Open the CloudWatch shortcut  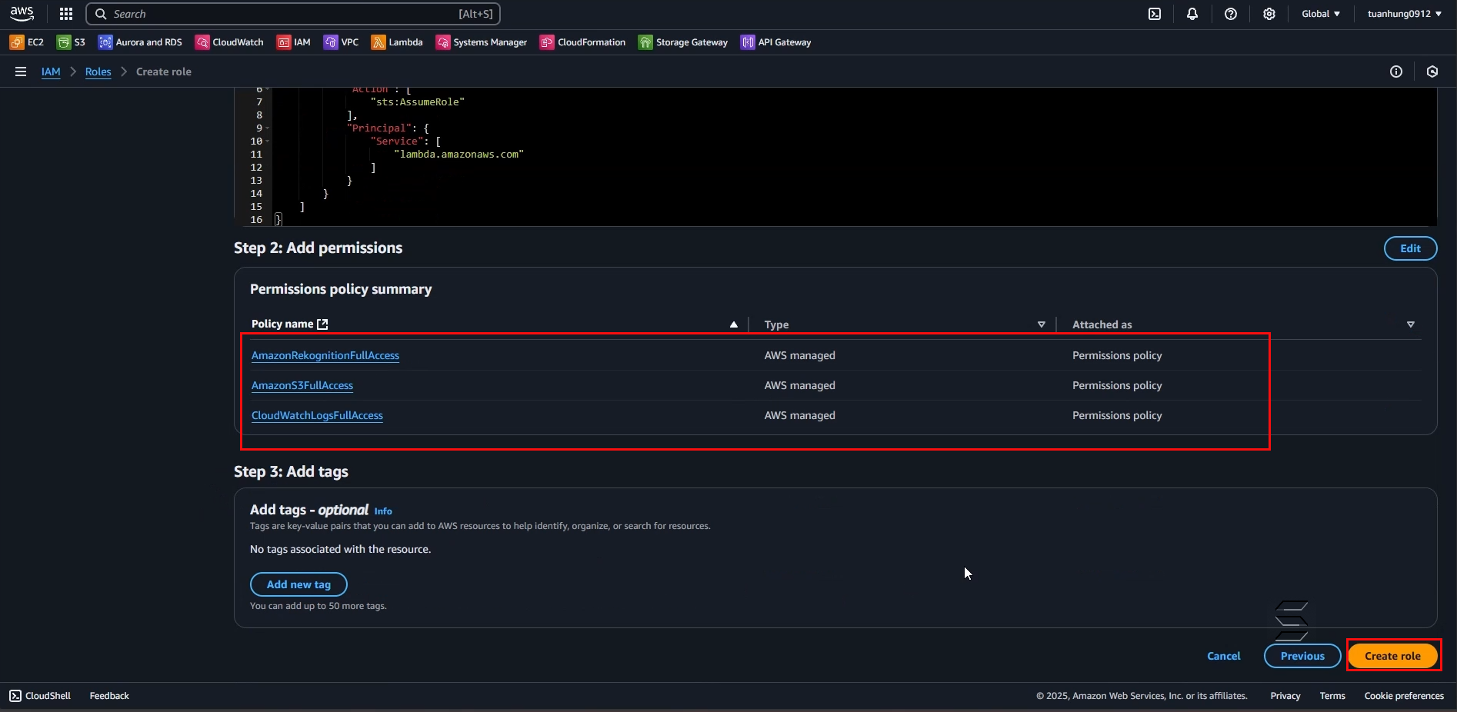(229, 42)
